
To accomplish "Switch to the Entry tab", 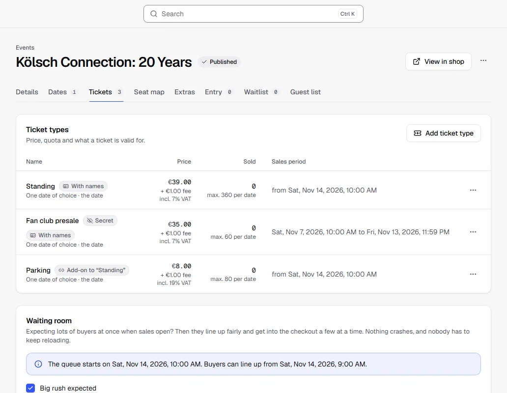I will 219,92.
